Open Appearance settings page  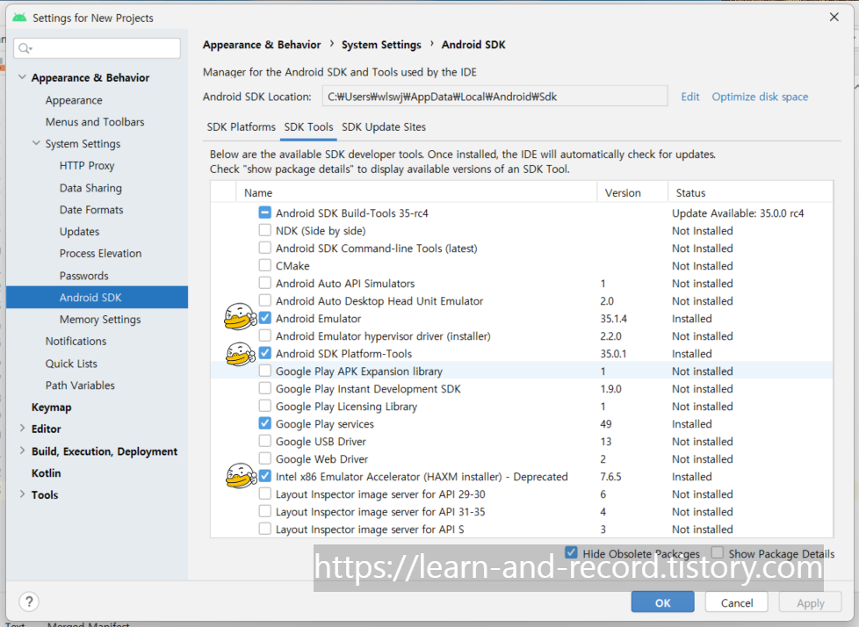74,100
